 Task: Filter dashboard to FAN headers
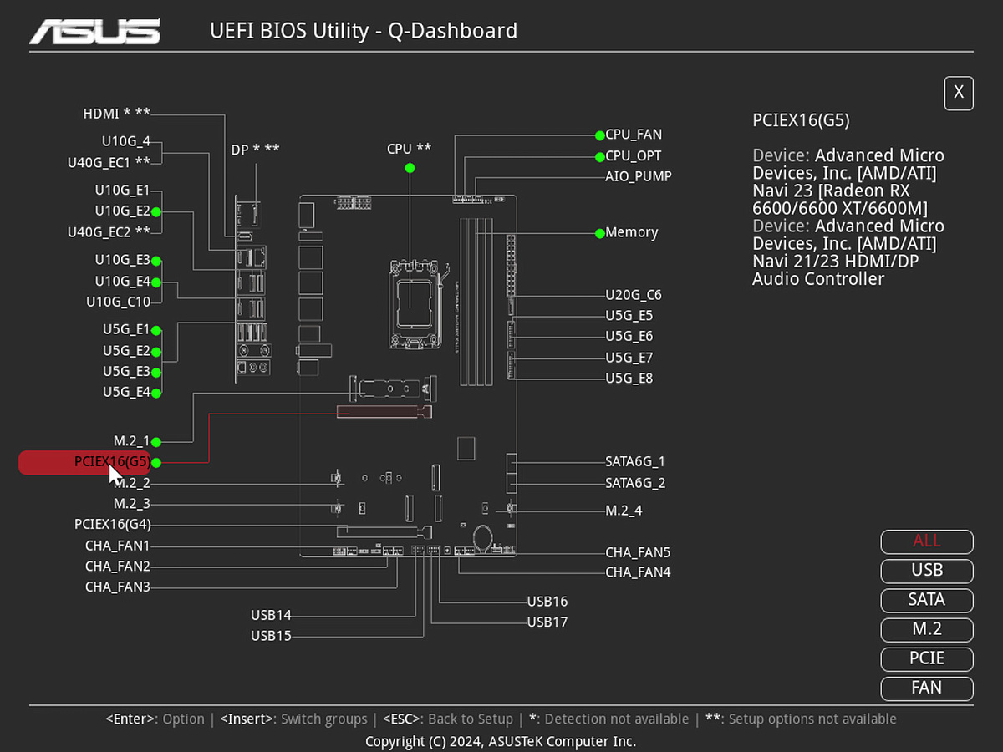click(x=927, y=688)
